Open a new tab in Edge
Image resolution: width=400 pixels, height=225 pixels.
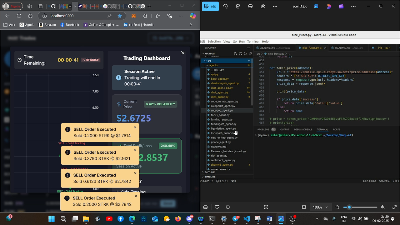149,6
